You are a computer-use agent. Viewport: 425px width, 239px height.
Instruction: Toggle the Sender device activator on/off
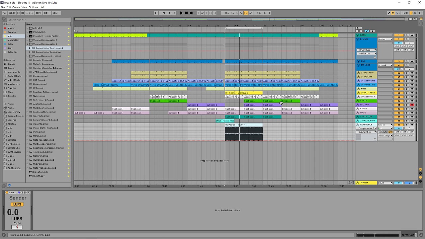coord(7,193)
